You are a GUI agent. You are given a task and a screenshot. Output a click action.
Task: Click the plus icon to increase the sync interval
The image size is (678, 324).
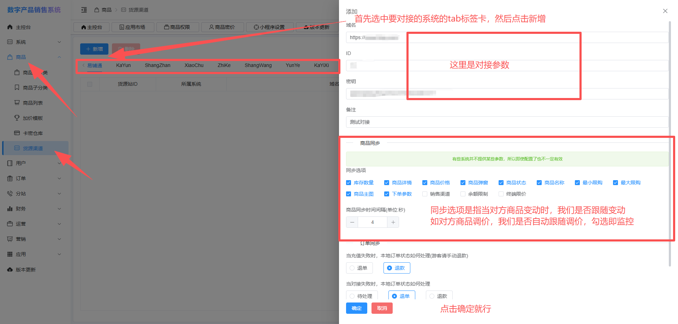393,222
